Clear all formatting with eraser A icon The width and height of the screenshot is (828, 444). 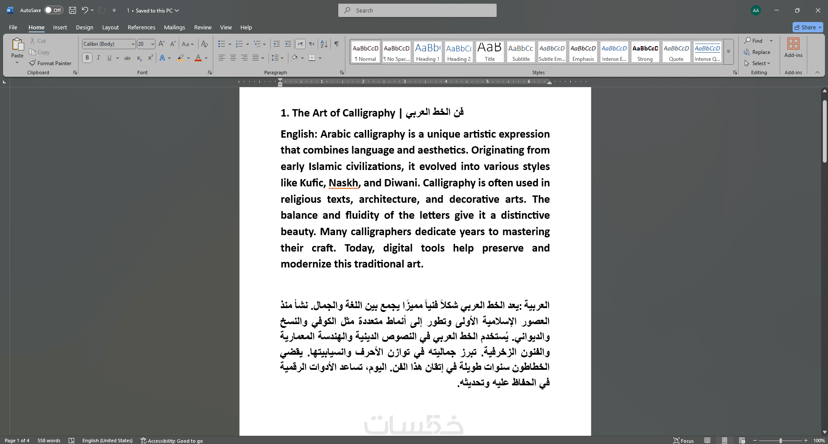[x=205, y=44]
